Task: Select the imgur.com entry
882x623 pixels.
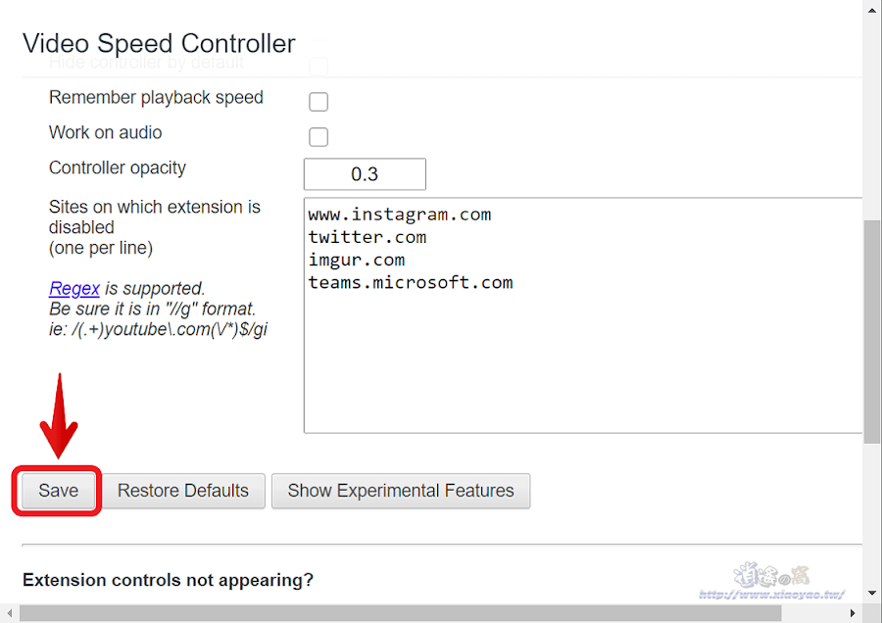Action: pyautogui.click(x=357, y=259)
